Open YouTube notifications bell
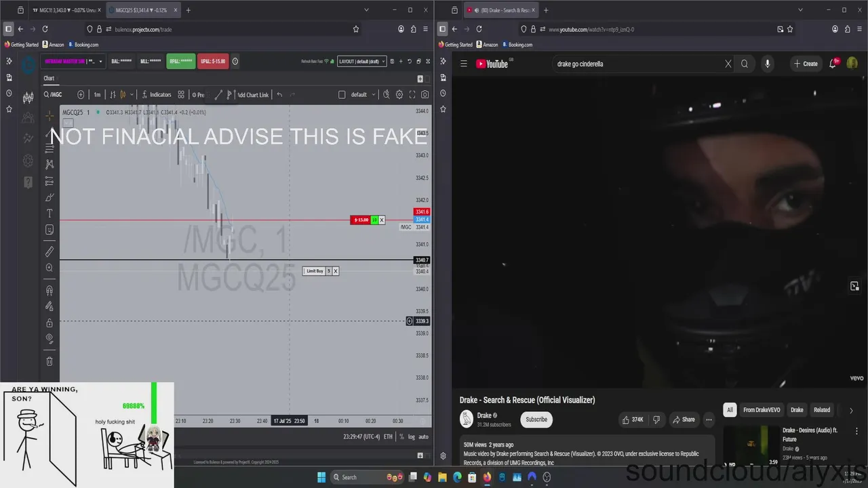868x488 pixels. [833, 64]
